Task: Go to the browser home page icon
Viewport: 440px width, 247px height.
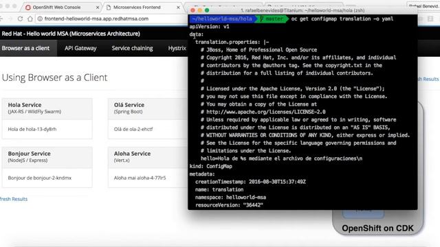Action: [30, 19]
